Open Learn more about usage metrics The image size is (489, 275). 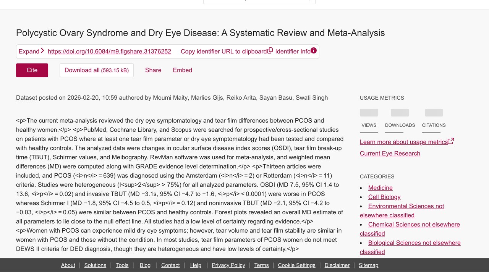pyautogui.click(x=404, y=142)
